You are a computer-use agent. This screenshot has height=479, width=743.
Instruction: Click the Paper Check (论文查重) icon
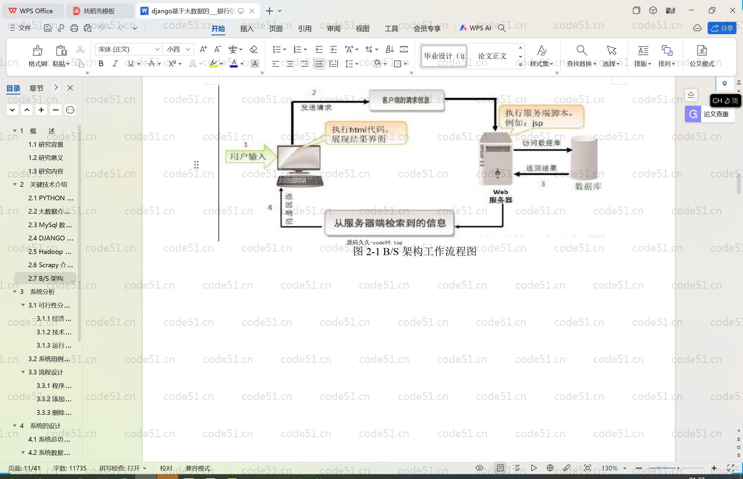(693, 114)
